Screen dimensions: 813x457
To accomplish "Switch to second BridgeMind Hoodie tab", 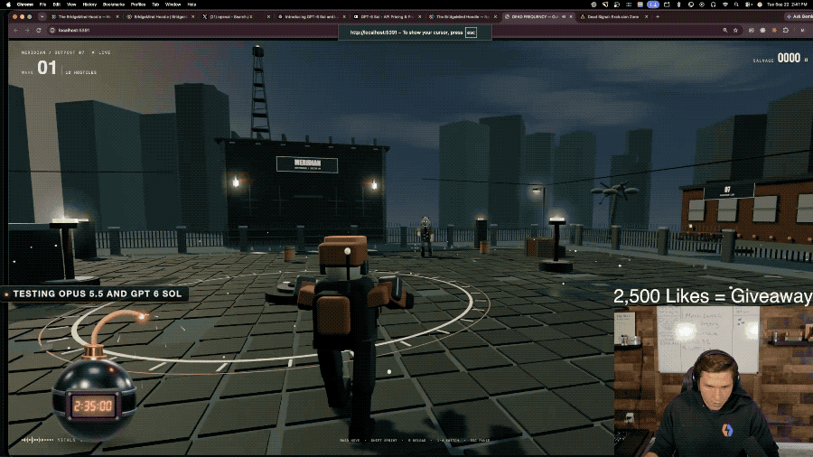I will click(160, 16).
